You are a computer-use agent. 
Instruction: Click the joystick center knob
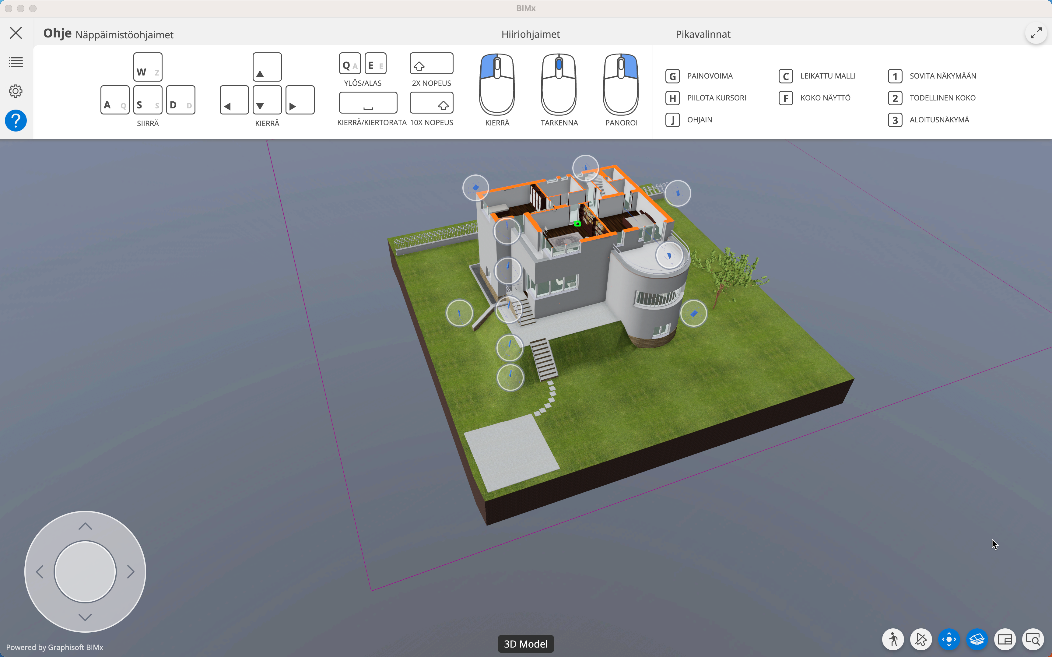coord(85,572)
